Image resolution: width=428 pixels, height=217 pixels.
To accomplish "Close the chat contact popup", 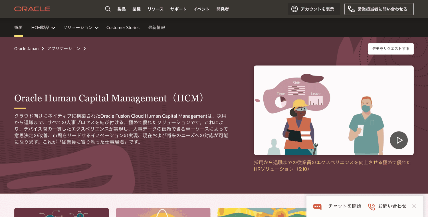I will [x=414, y=206].
